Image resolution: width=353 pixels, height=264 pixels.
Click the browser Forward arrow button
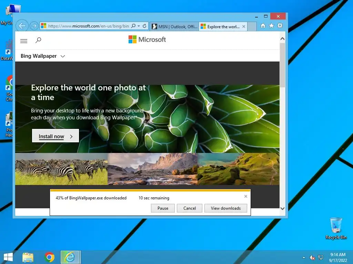(34, 26)
